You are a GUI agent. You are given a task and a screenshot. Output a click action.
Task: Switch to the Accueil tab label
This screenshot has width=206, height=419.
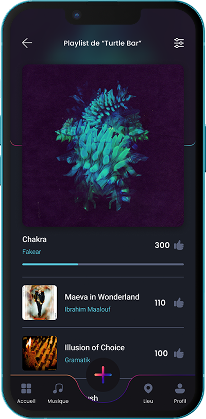point(26,401)
